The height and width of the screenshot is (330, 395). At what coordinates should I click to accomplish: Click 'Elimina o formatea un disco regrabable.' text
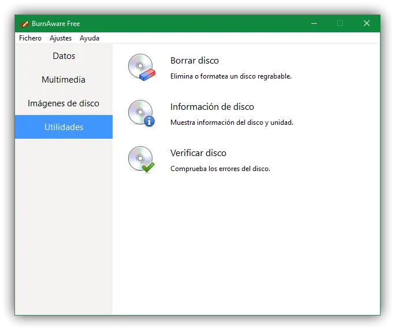point(231,76)
